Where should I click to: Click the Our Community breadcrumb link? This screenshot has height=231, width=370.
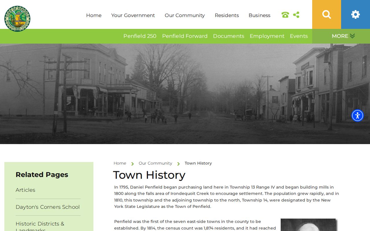click(155, 163)
